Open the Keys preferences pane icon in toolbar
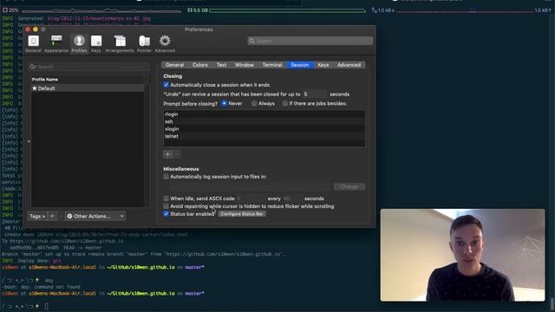Screen dimensions: 555x312 (96, 44)
